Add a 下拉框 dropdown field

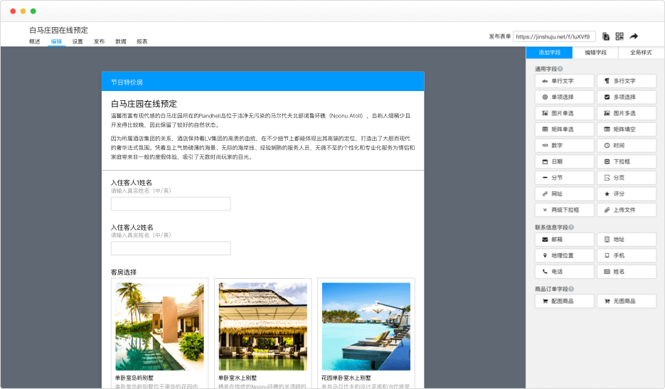tap(626, 161)
